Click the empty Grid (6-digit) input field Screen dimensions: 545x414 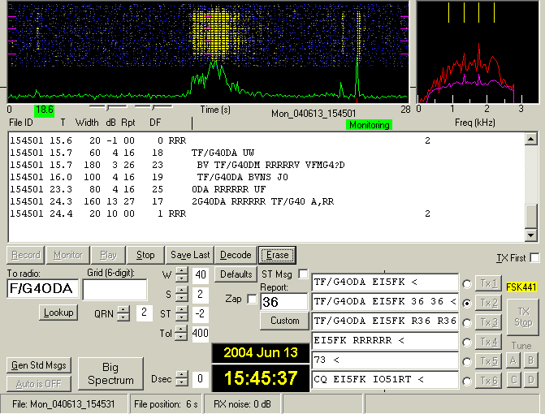(115, 290)
